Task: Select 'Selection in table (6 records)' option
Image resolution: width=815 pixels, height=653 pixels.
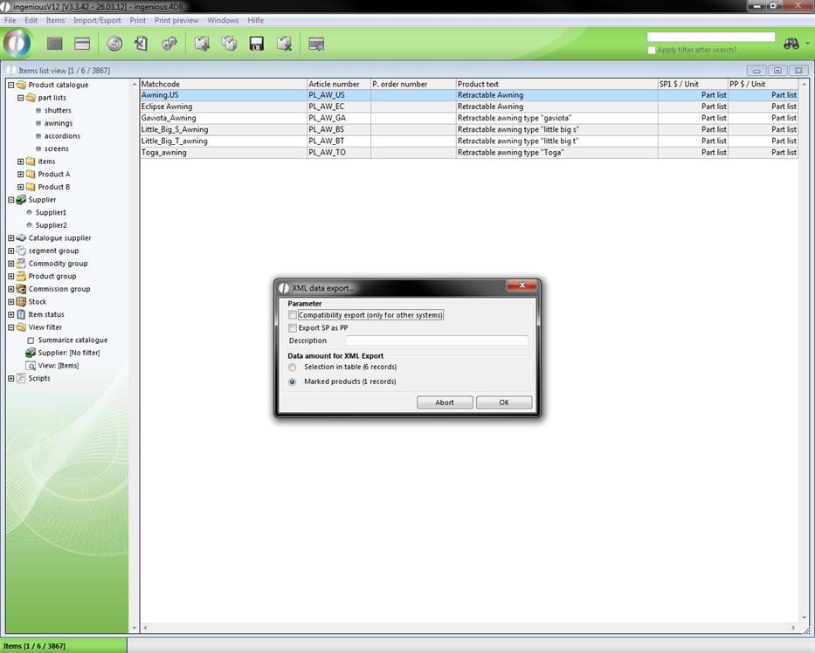Action: 293,368
